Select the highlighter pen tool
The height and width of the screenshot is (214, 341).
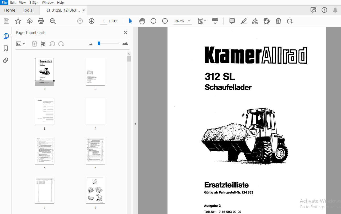244,21
